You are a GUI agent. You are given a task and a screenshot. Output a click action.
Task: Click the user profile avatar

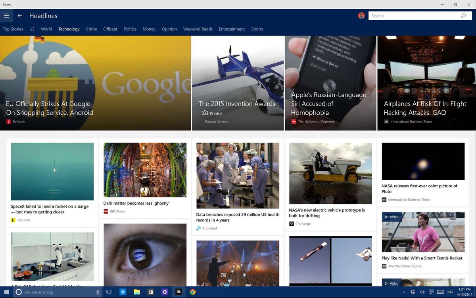pyautogui.click(x=361, y=15)
